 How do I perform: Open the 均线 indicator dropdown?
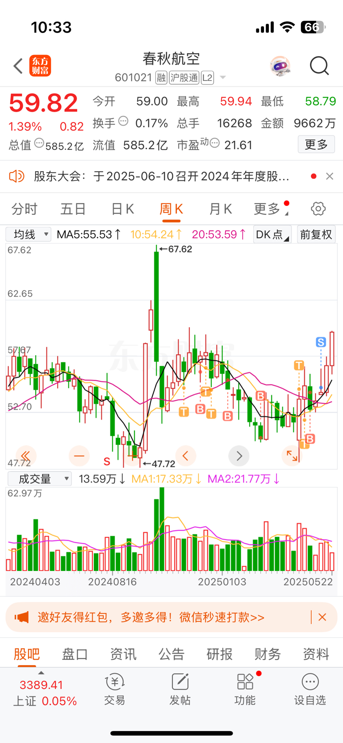tap(29, 234)
